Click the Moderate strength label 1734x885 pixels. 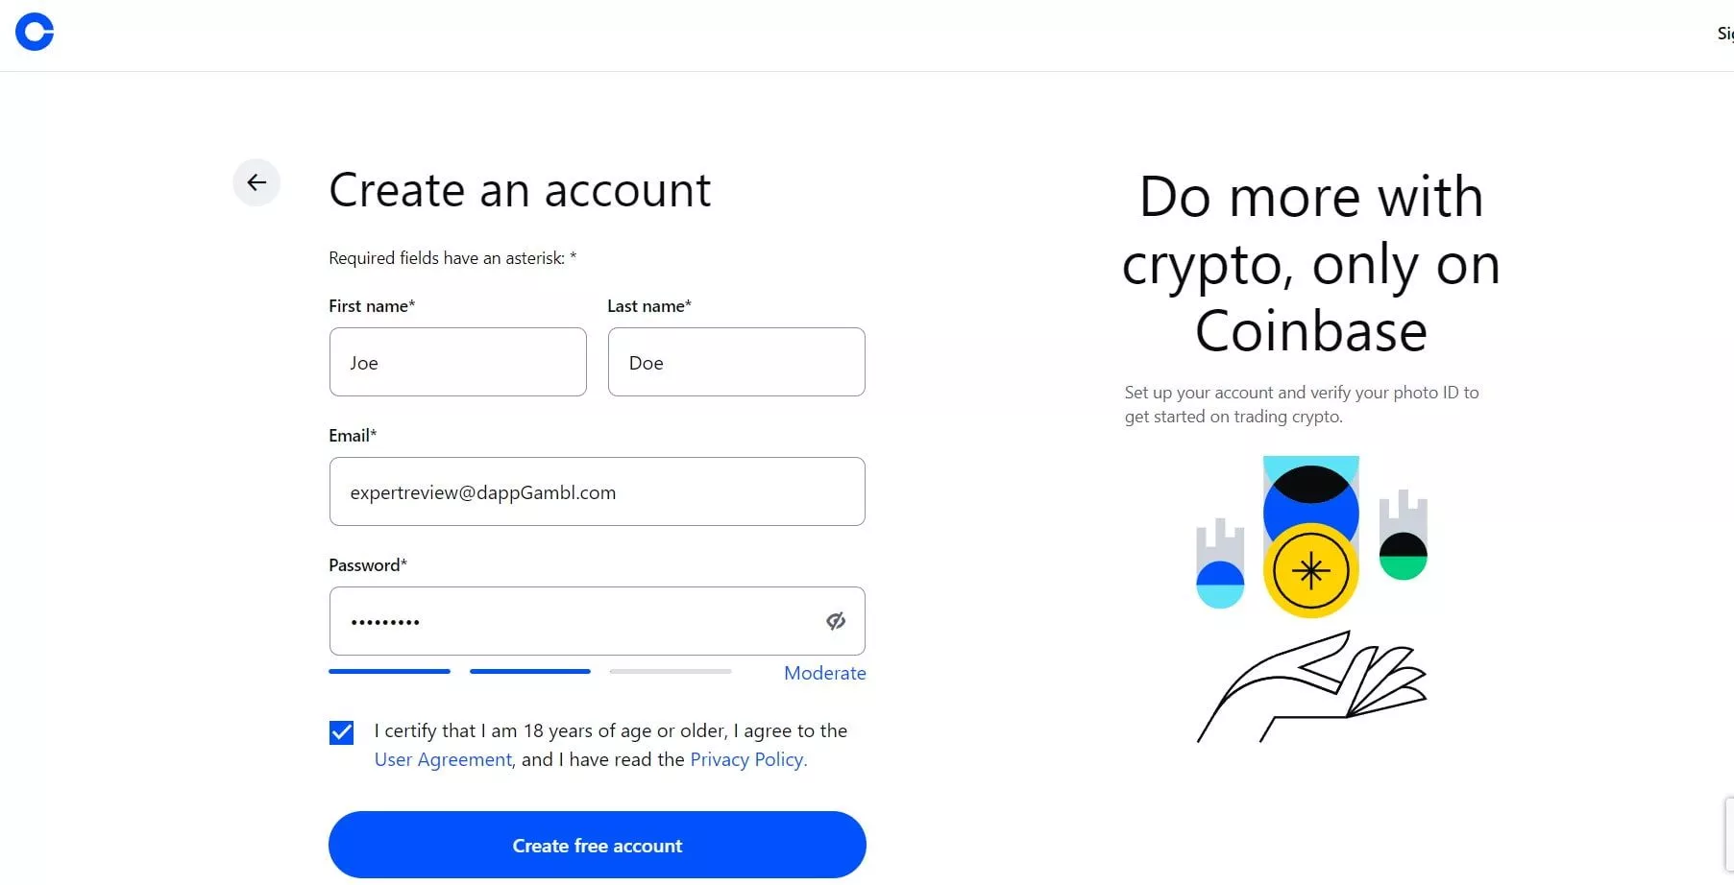point(825,673)
